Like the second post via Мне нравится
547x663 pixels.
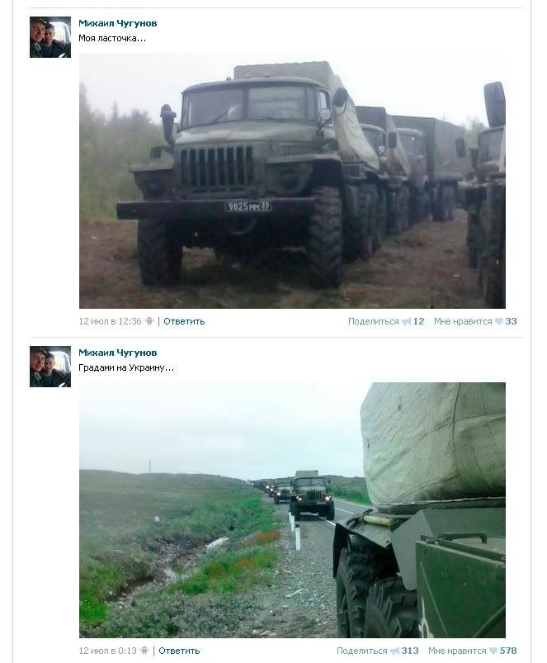pyautogui.click(x=457, y=651)
